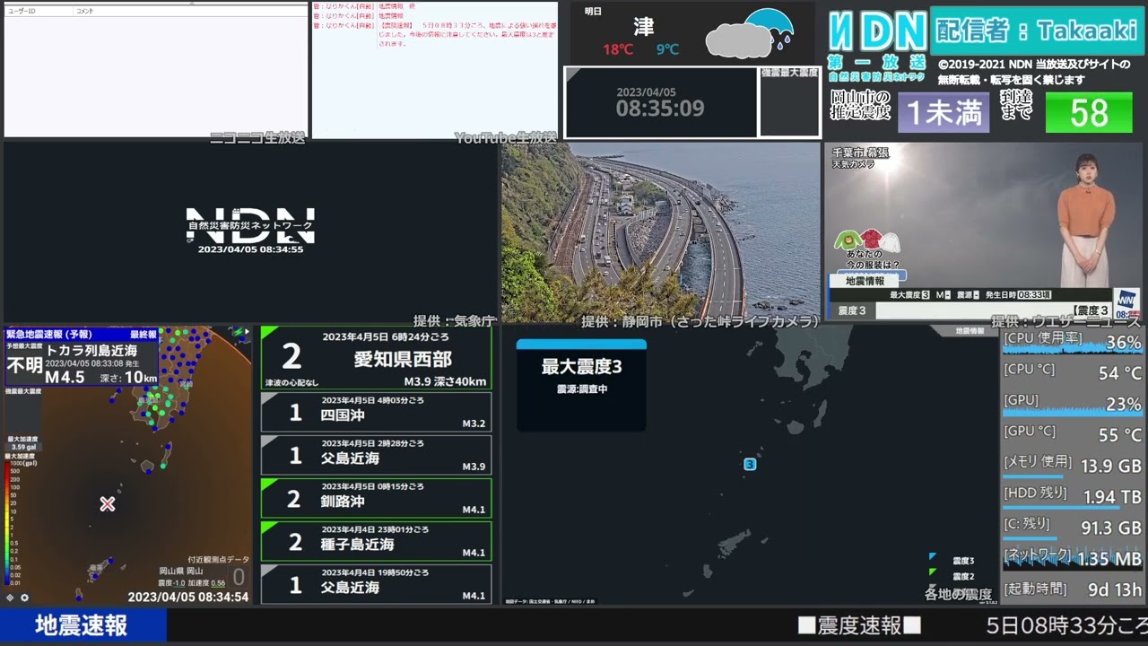Click the Satta Pass highway live camera feed
Viewport: 1148px width, 646px height.
(660, 230)
